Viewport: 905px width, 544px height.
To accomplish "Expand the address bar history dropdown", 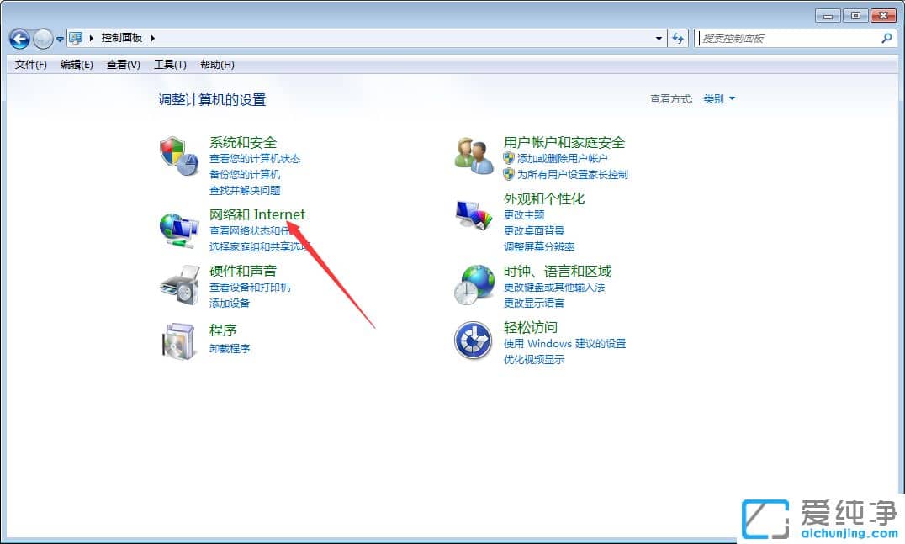I will [659, 38].
